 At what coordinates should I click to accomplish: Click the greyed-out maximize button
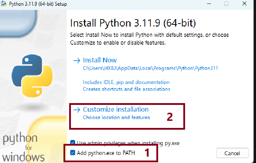226,4
